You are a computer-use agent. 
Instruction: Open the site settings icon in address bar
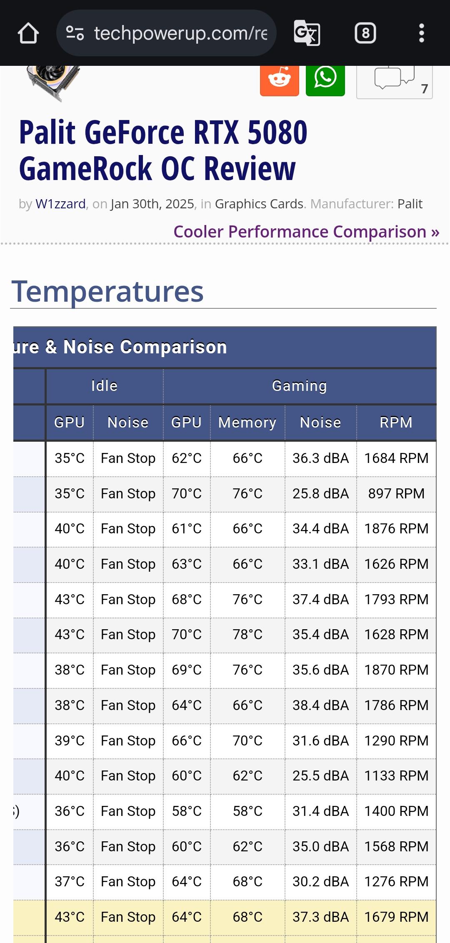pos(75,33)
